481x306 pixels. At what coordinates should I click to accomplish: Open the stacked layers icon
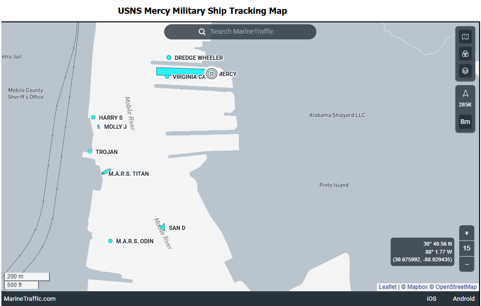pyautogui.click(x=465, y=71)
